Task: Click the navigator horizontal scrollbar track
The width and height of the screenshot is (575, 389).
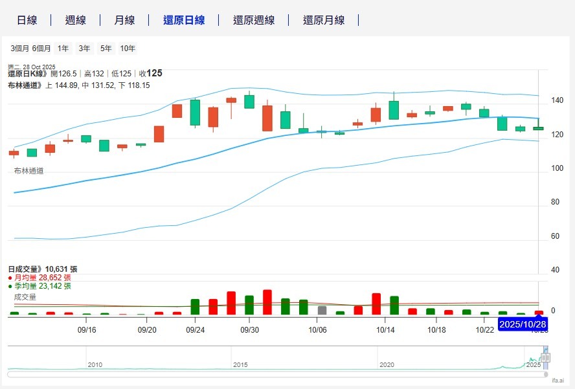Action: pyautogui.click(x=272, y=374)
